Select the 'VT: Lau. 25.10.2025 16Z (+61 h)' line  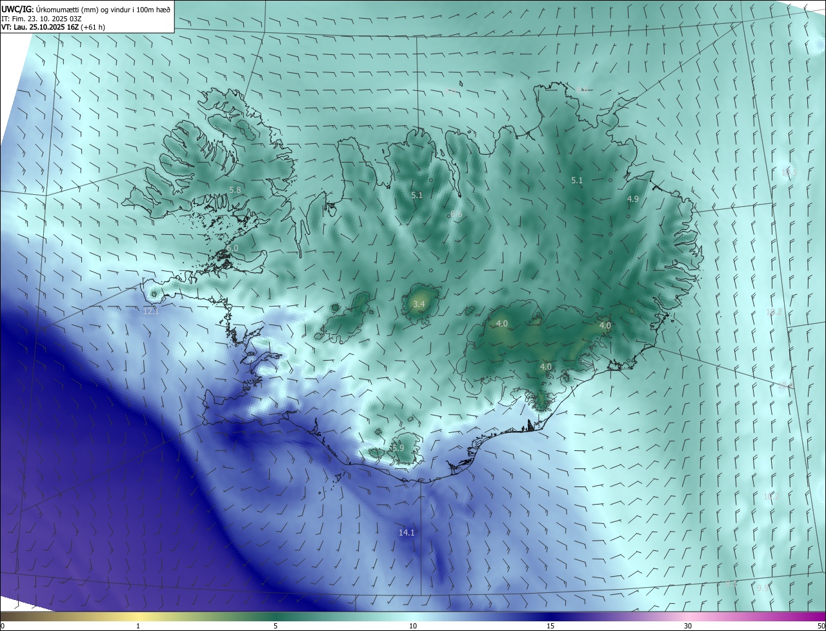point(53,27)
